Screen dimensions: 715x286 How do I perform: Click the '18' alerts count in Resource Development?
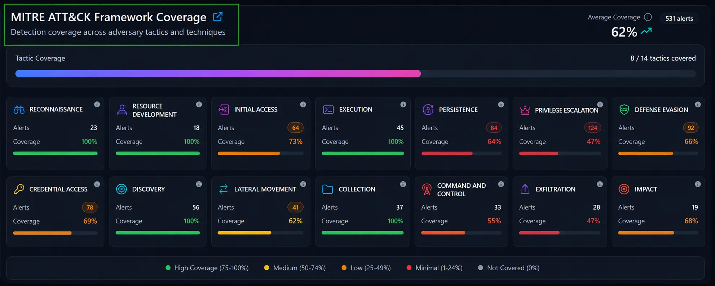pos(197,128)
